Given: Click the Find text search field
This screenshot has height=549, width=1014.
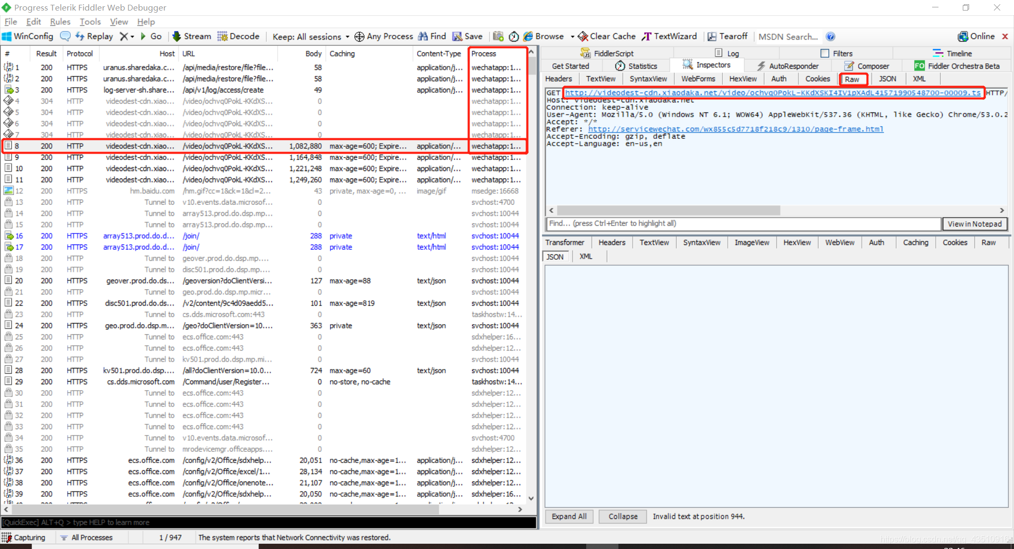Looking at the screenshot, I should (743, 224).
